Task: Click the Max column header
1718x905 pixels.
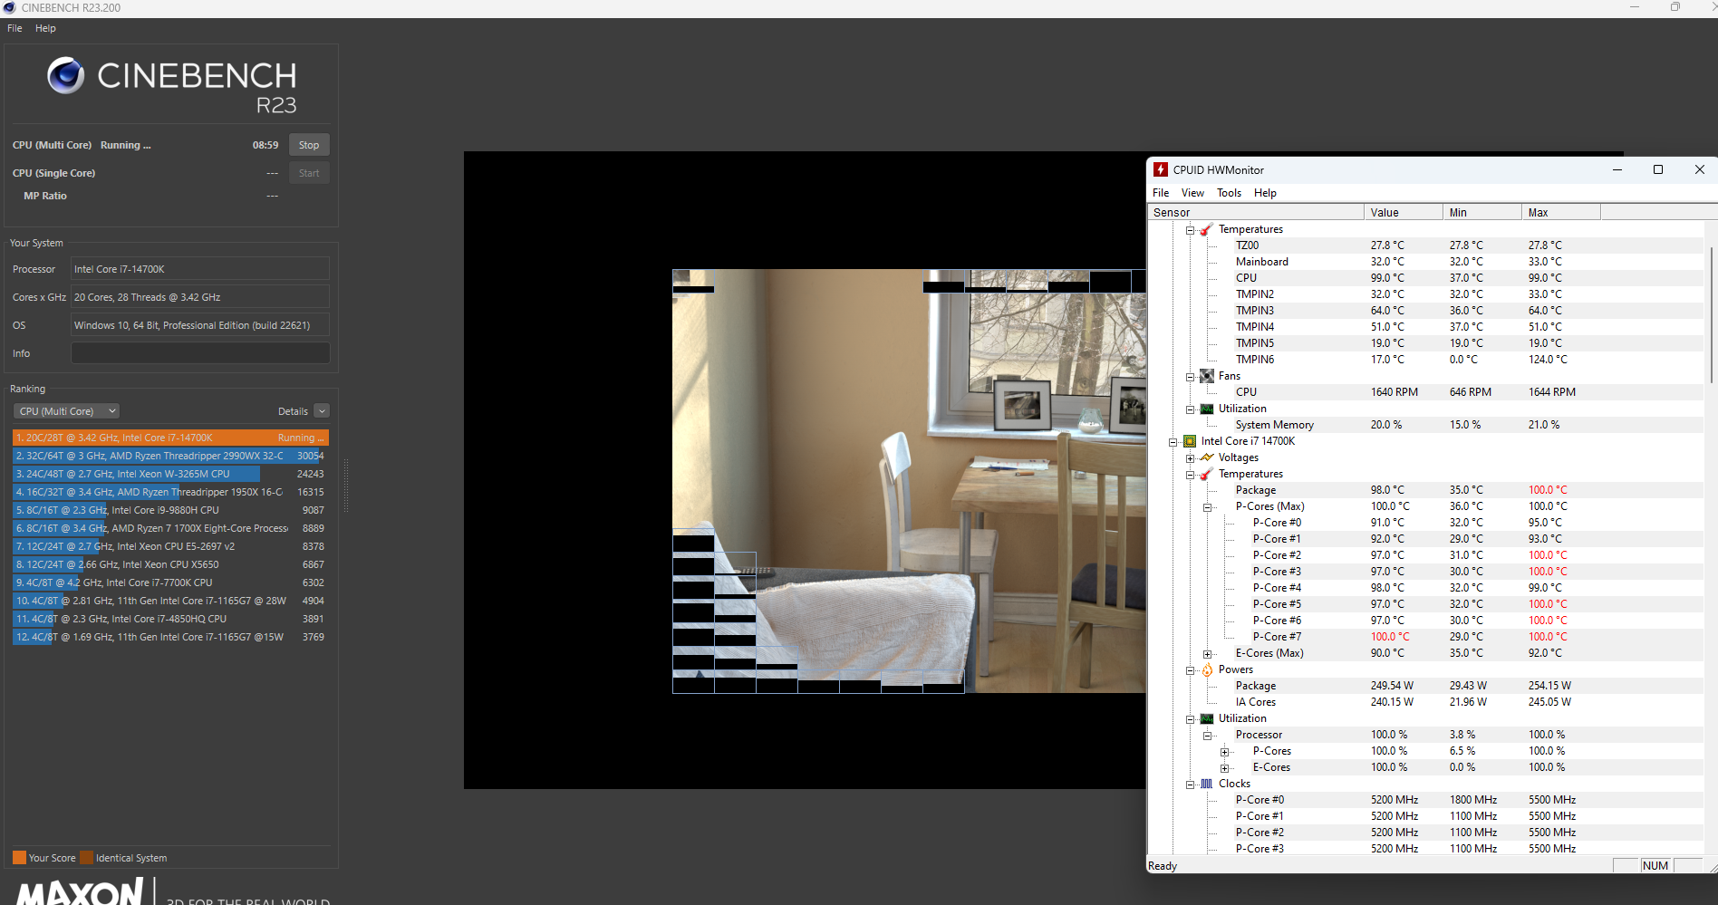Action: pos(1561,212)
